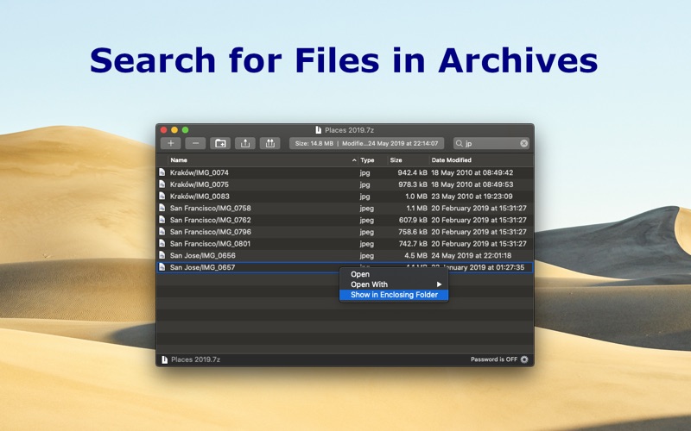Image resolution: width=691 pixels, height=431 pixels.
Task: Click the extract selected files icon
Action: tap(245, 143)
